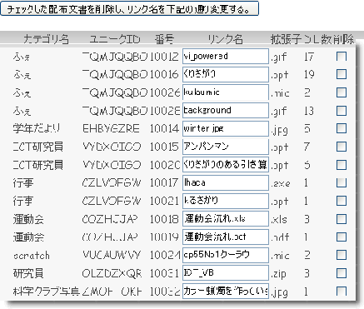
Task: Focus the link name field in row 10016
Action: click(226, 74)
